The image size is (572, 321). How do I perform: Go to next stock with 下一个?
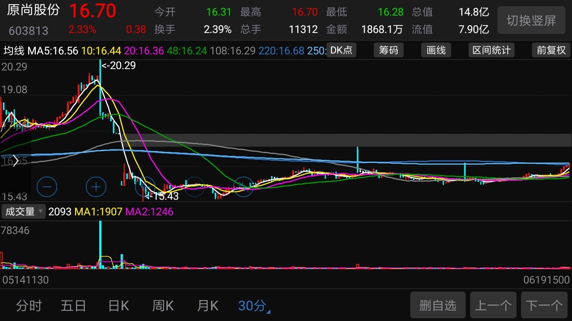pyautogui.click(x=544, y=305)
